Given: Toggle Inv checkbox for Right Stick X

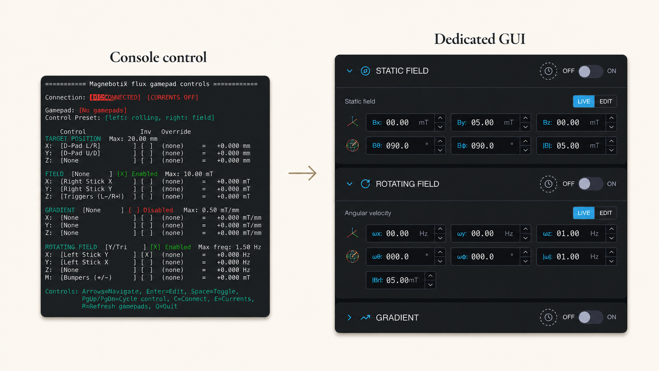Looking at the screenshot, I should 147,181.
